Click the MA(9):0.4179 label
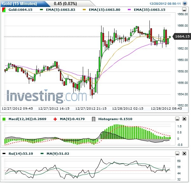 click(x=72, y=119)
